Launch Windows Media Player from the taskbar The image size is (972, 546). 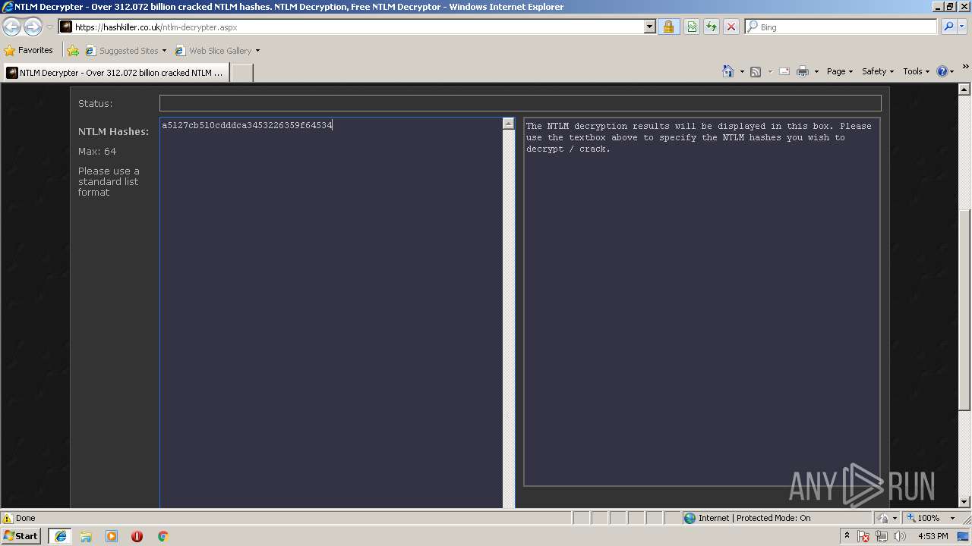[x=112, y=536]
